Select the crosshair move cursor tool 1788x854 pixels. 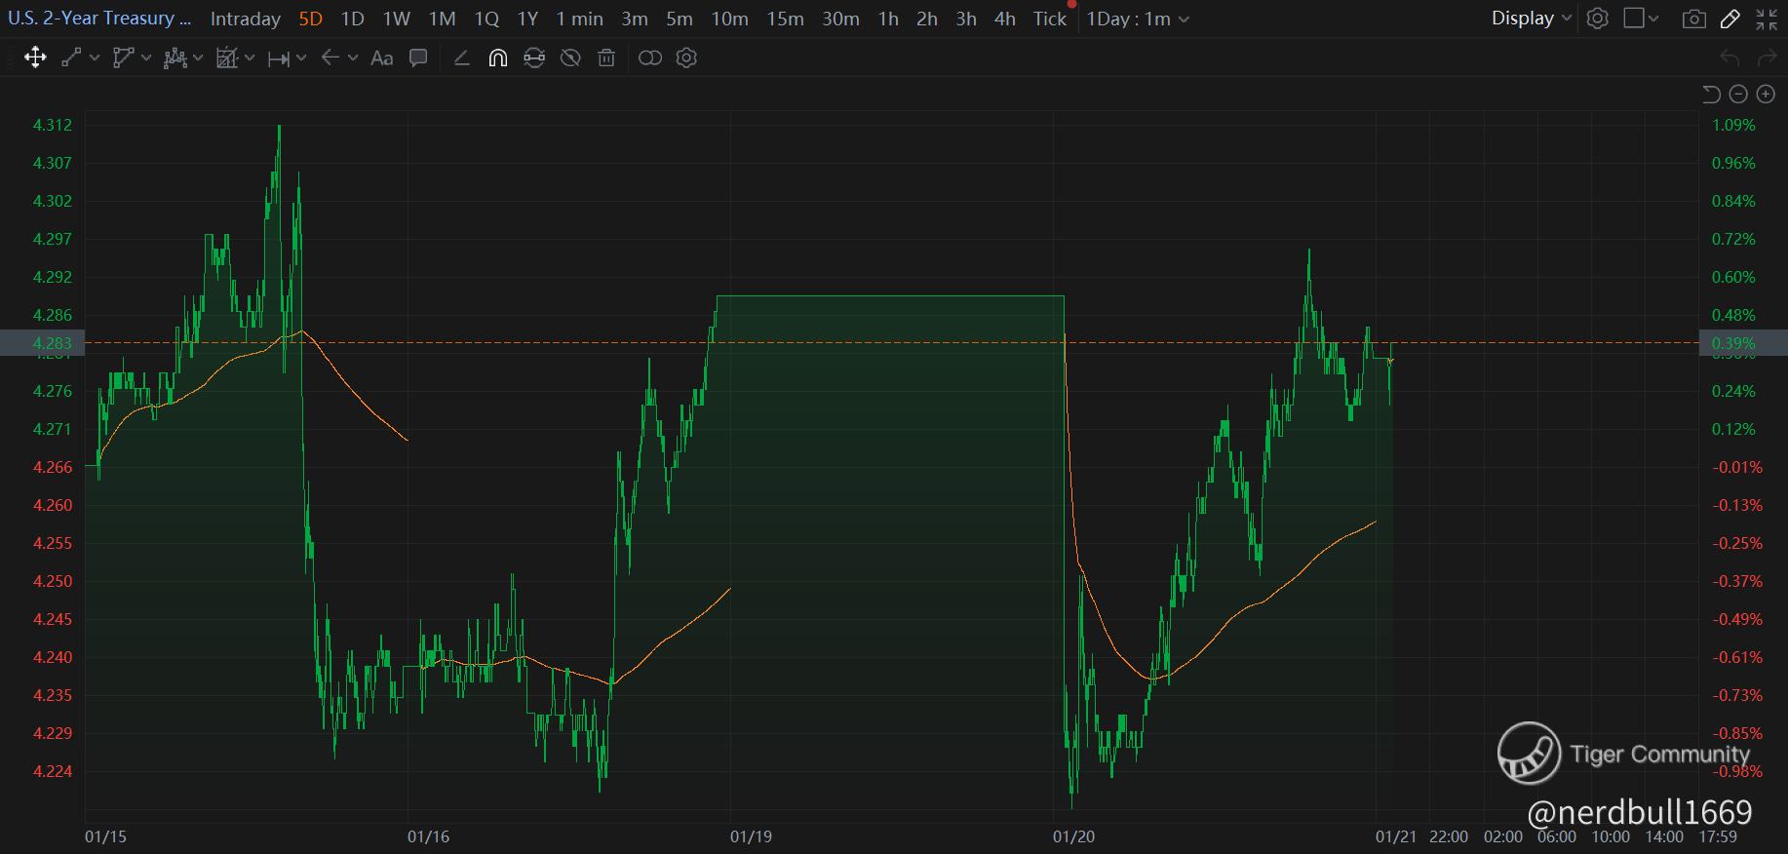point(35,58)
